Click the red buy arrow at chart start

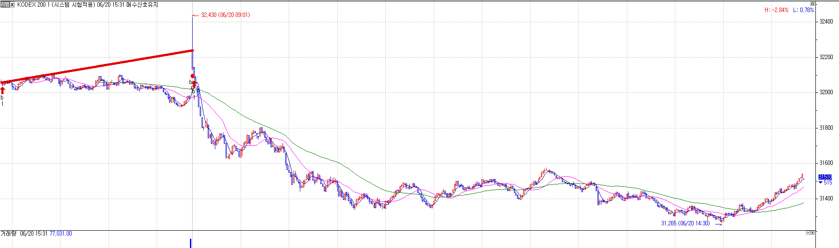(2, 90)
